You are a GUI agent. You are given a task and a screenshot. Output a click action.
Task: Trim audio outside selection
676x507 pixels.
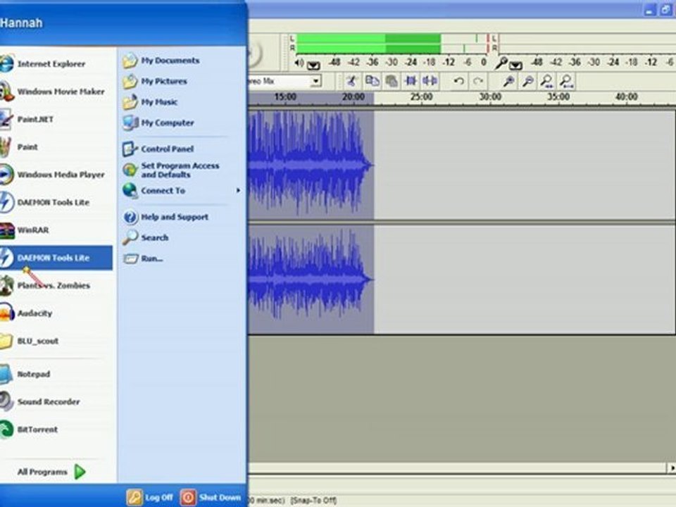(x=411, y=81)
